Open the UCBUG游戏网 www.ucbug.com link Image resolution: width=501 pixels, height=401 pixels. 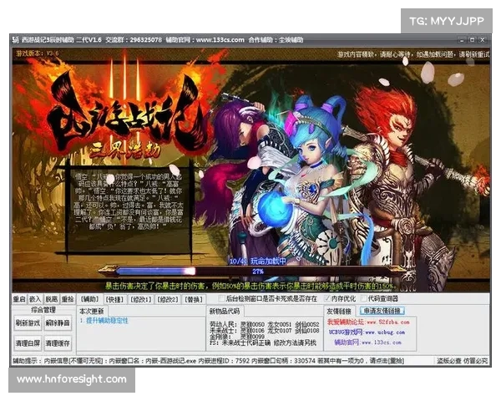click(x=367, y=332)
